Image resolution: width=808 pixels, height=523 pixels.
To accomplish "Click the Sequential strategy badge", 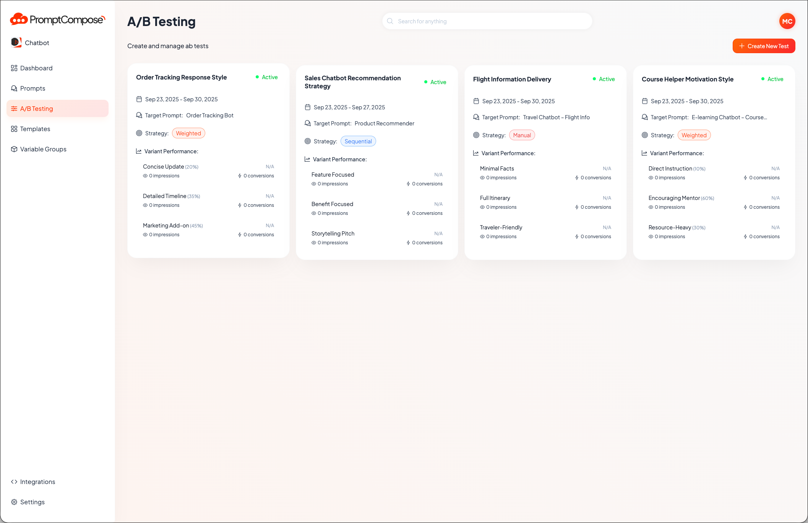I will coord(358,141).
